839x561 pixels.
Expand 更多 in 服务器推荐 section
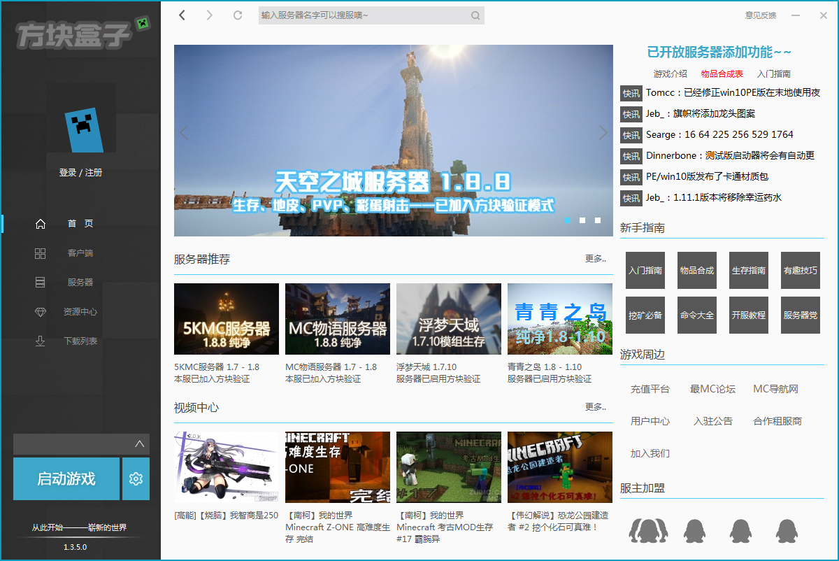596,259
